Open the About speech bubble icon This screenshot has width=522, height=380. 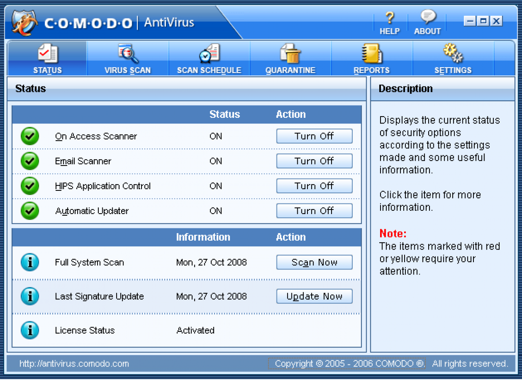point(428,17)
